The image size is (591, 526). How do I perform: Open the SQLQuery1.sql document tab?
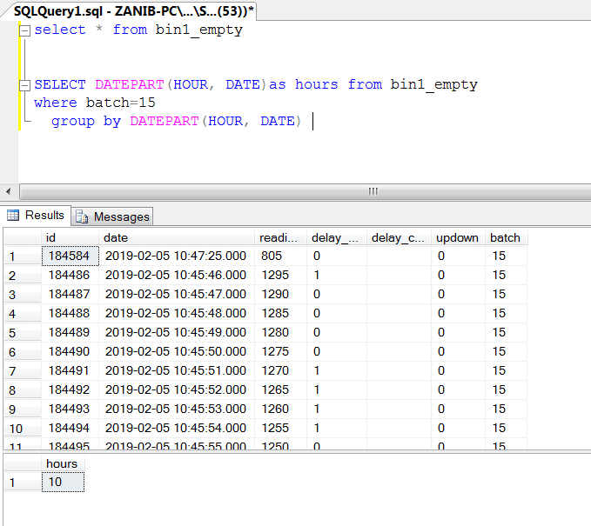click(133, 11)
